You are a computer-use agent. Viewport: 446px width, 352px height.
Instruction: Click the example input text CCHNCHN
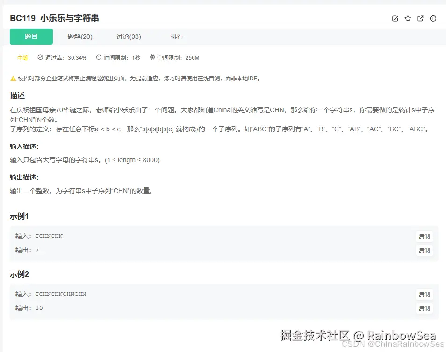tap(49, 236)
